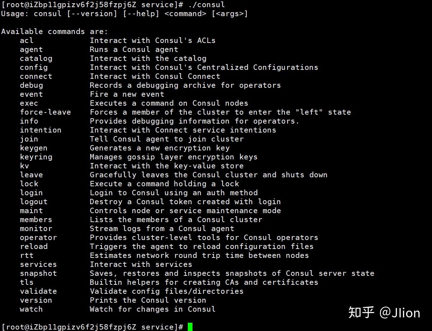This screenshot has width=432, height=331.
Task: Click the Zhihu '@Jlion' watermark
Action: pyautogui.click(x=384, y=313)
